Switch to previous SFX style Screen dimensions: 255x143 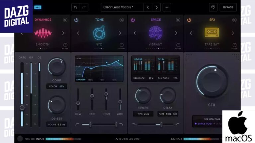(191, 33)
